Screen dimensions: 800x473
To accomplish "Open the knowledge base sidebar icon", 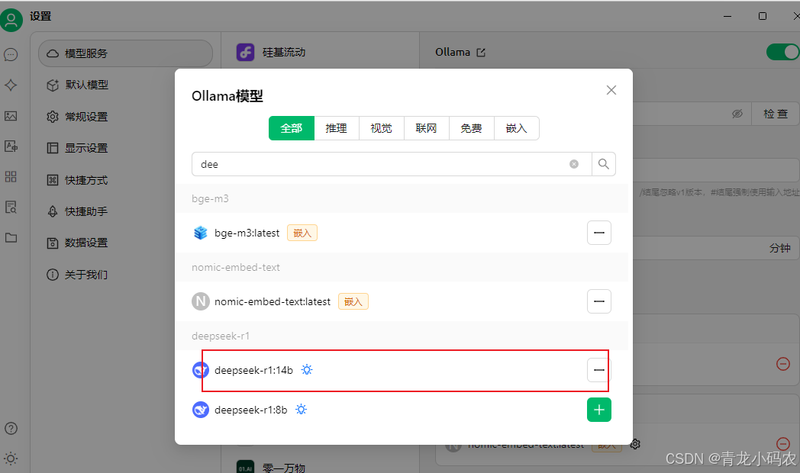I will click(11, 207).
